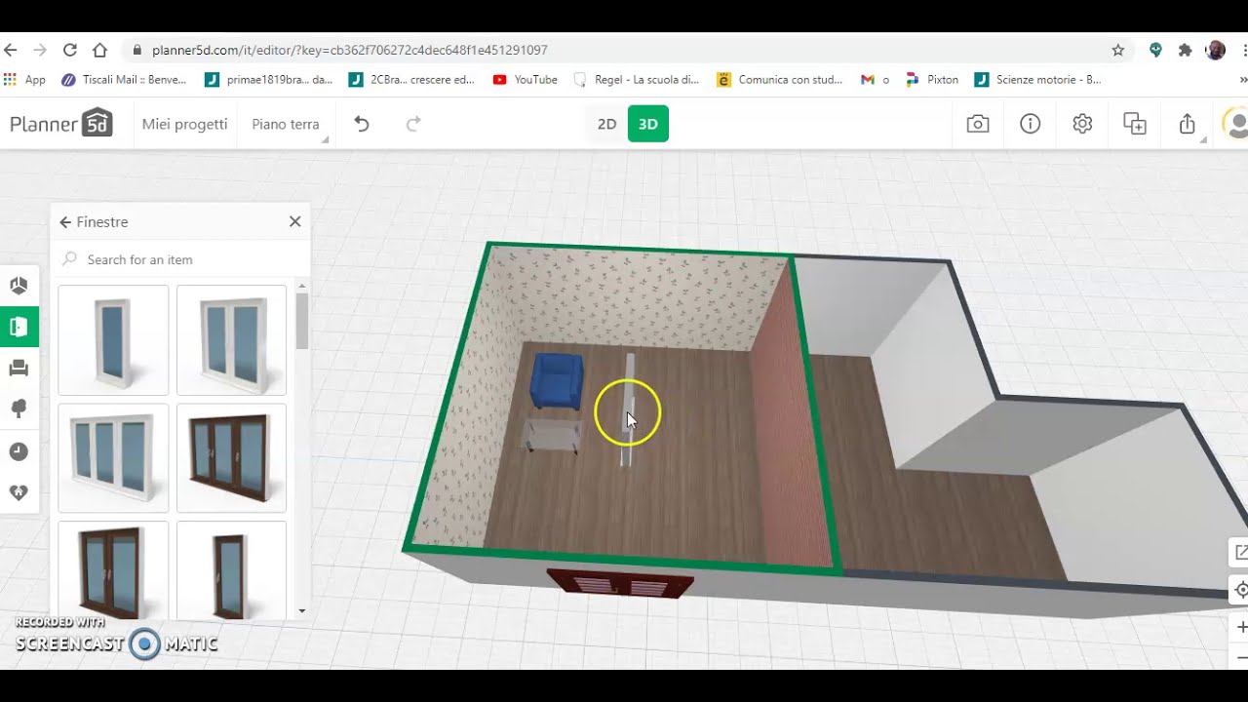Open the Planner 5d user avatar
The image size is (1248, 702).
[1236, 124]
